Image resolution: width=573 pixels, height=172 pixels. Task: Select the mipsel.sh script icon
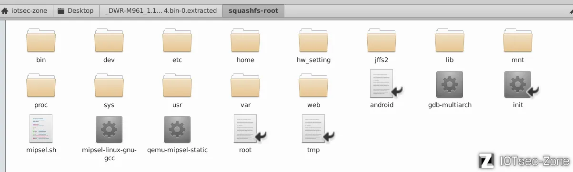click(41, 129)
